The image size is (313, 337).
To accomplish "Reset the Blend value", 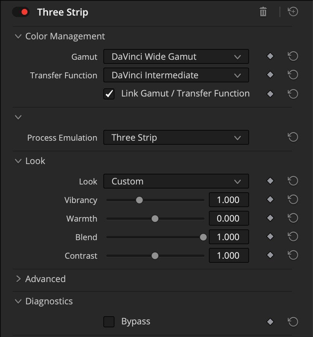I will click(293, 236).
